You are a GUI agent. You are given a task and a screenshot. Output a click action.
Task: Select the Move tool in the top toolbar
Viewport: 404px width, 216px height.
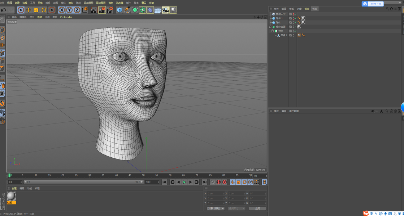(29, 10)
